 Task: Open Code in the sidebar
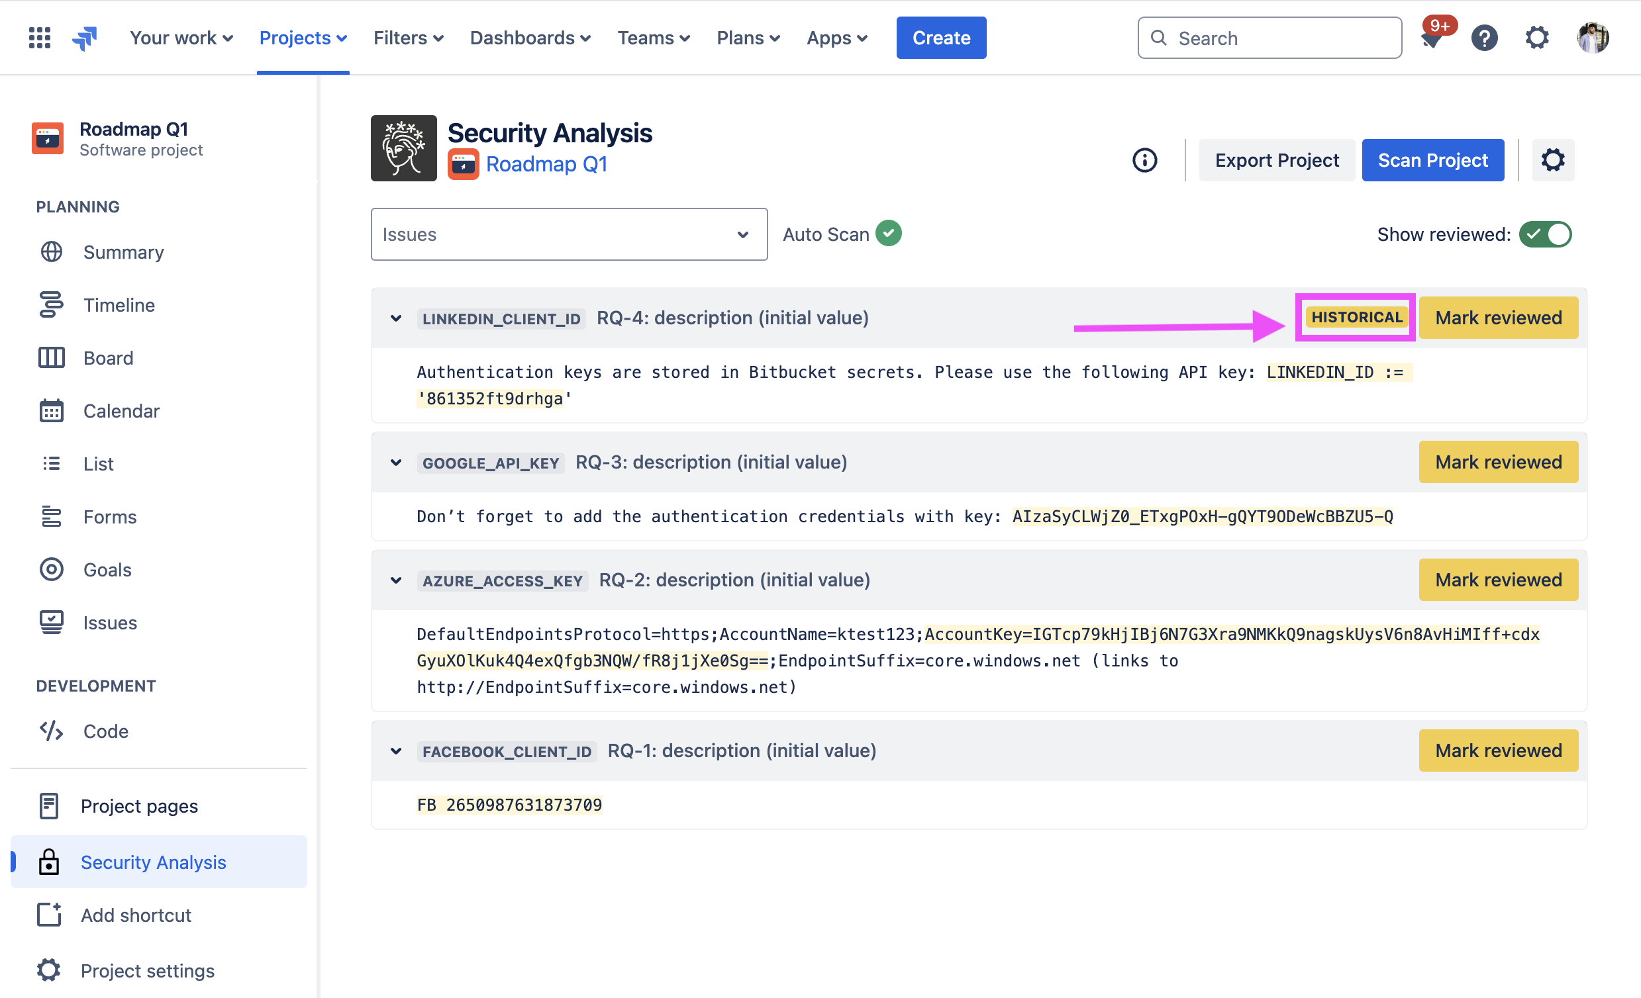click(158, 731)
